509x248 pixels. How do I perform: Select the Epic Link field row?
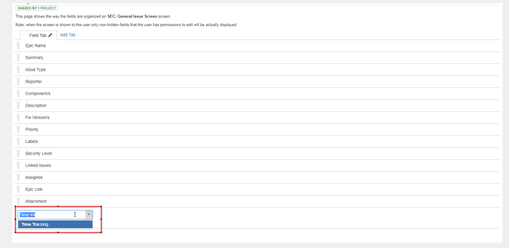(x=257, y=189)
